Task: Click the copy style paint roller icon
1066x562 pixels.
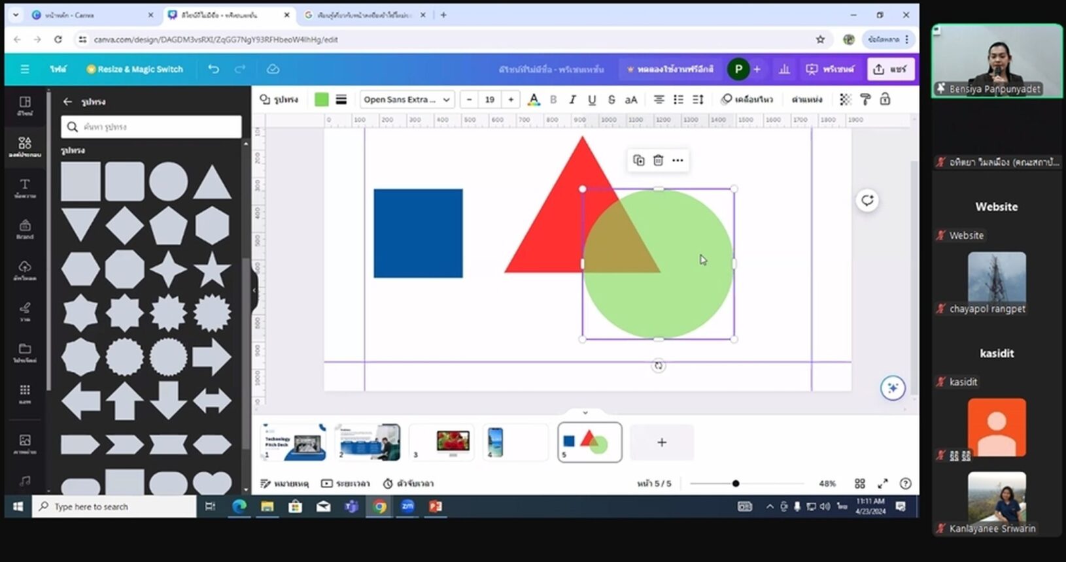Action: coord(865,99)
